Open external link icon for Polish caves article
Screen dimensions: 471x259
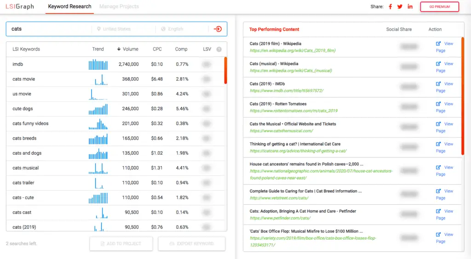click(438, 167)
